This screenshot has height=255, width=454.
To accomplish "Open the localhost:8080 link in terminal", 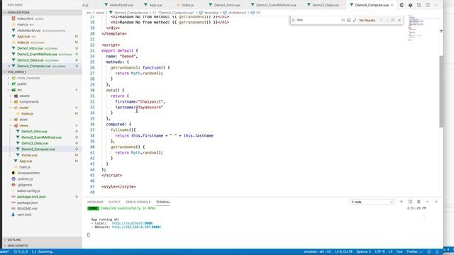I will coord(133,224).
